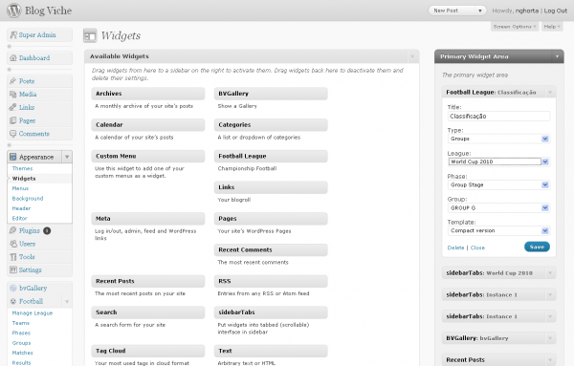Click the New Post button
The width and height of the screenshot is (574, 366).
453,11
